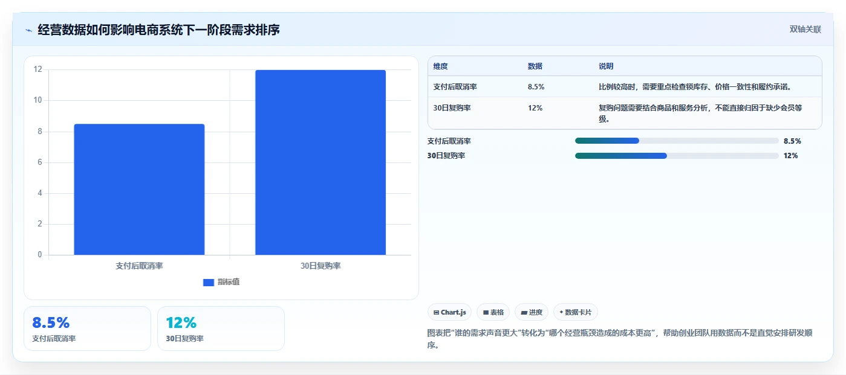Screen dimensions: 846x375
Task: Click the y-axis value 12
Action: [38, 69]
